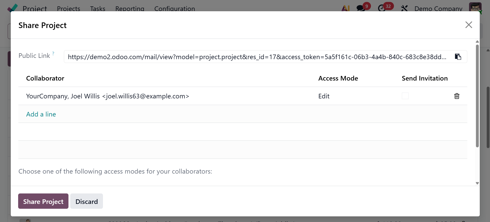Click the Project app logo icon
Viewport: 490px width, 222px height.
(13, 8)
